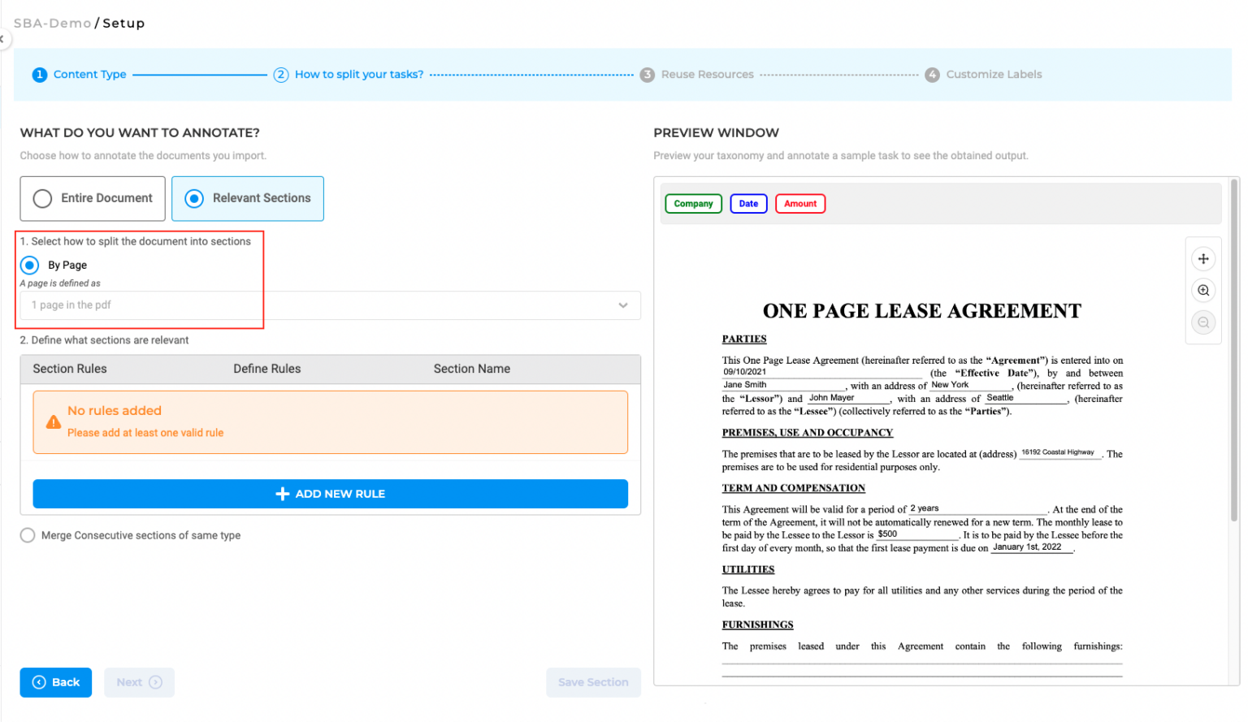Image resolution: width=1248 pixels, height=722 pixels.
Task: Select the By Page splitting option
Action: click(x=29, y=265)
